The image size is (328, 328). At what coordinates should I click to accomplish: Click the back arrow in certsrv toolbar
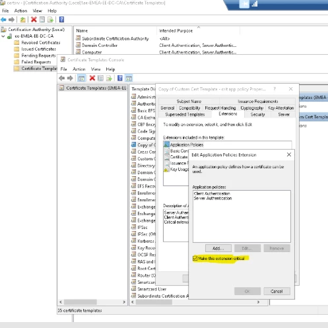click(x=3, y=20)
